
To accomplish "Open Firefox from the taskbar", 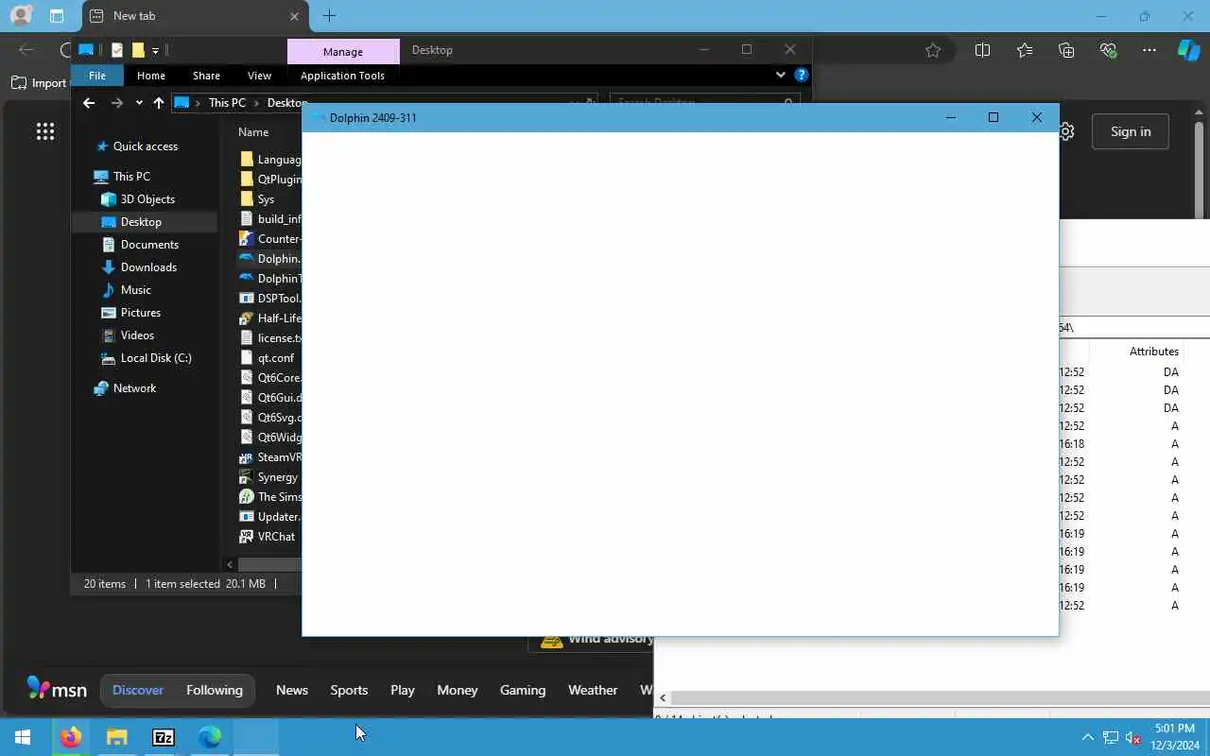I will tap(71, 737).
